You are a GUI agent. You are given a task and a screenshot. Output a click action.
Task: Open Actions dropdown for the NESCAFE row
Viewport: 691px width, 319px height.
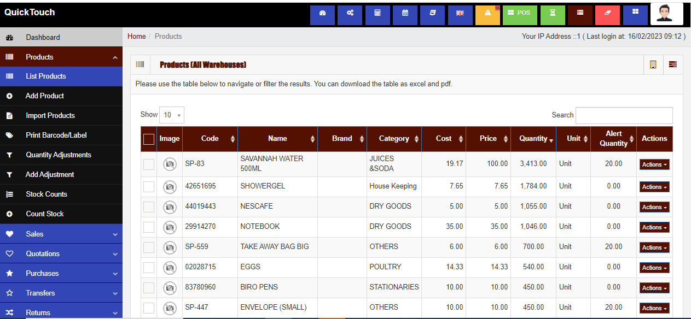[654, 207]
